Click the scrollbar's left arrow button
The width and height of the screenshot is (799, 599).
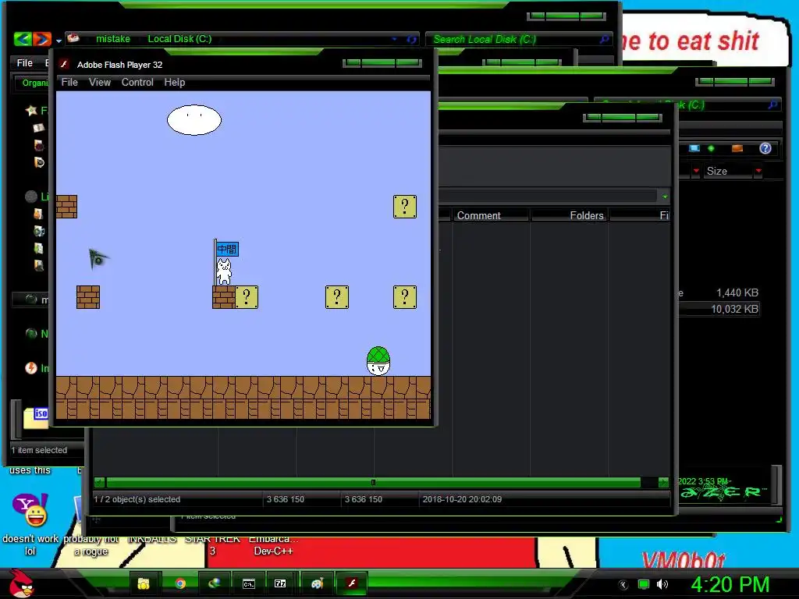tap(99, 482)
